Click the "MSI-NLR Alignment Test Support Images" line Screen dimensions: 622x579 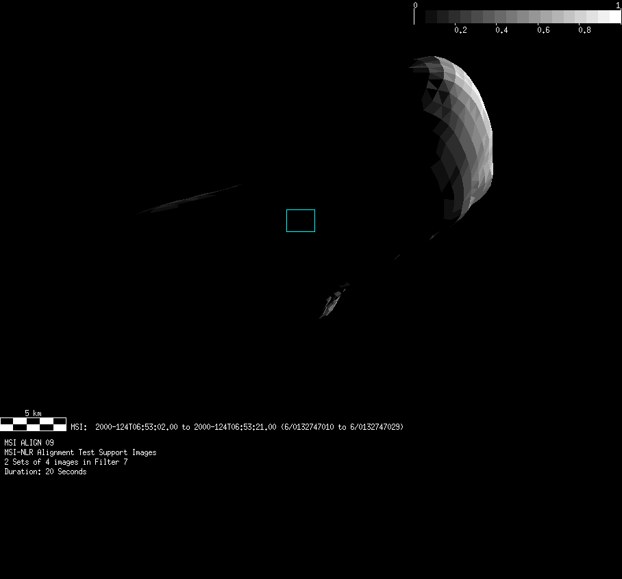point(80,452)
